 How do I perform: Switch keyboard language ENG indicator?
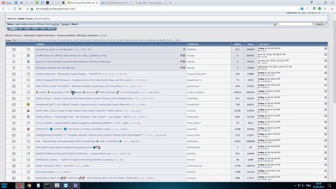point(308,185)
